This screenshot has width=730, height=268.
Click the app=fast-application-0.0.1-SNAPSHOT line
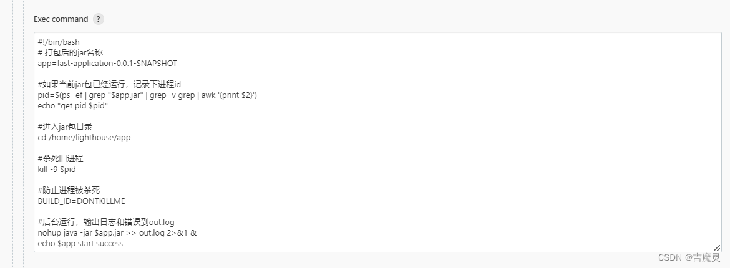pyautogui.click(x=107, y=64)
